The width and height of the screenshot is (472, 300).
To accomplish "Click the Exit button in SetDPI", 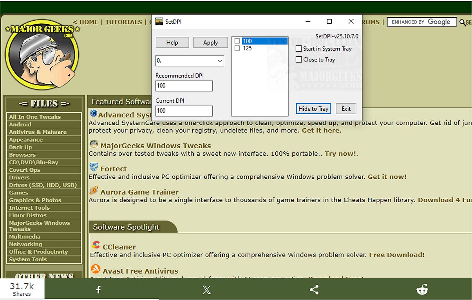I will 346,109.
